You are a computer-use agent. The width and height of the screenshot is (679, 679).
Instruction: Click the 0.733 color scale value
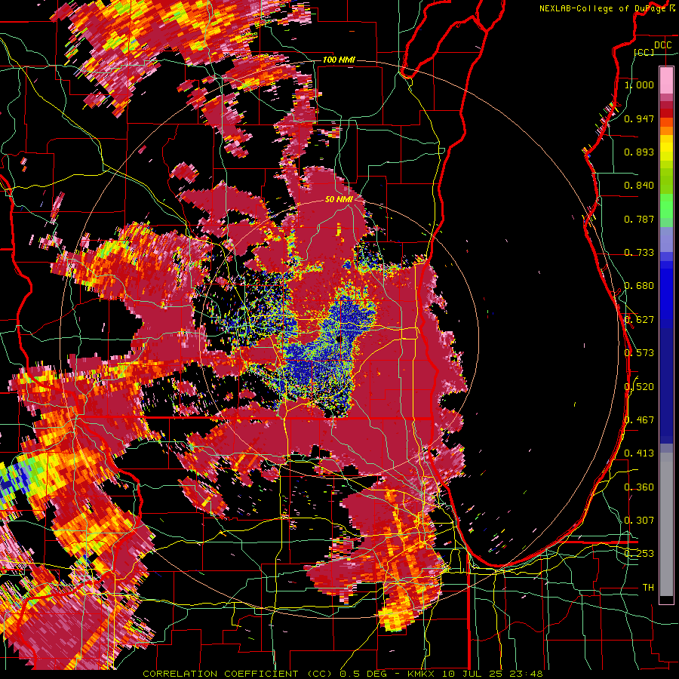click(639, 252)
